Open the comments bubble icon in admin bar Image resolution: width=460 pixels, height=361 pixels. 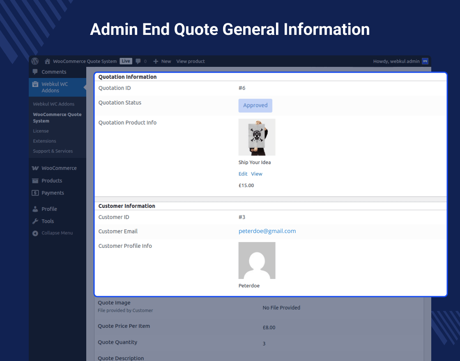[x=138, y=61]
